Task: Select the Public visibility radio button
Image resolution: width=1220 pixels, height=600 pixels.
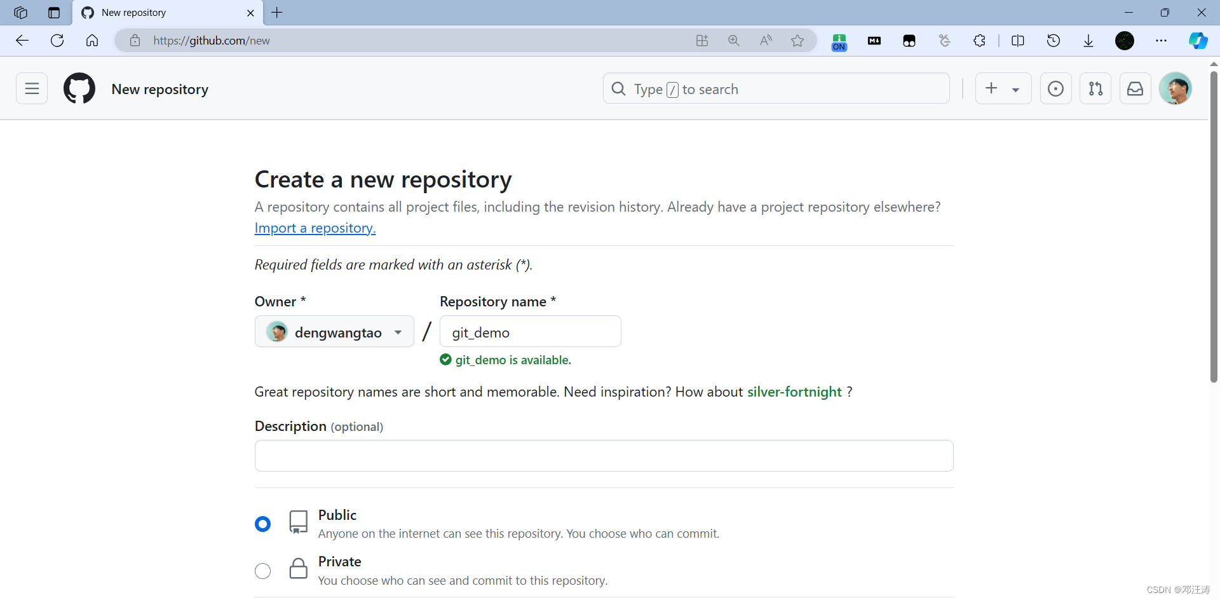Action: pyautogui.click(x=262, y=524)
